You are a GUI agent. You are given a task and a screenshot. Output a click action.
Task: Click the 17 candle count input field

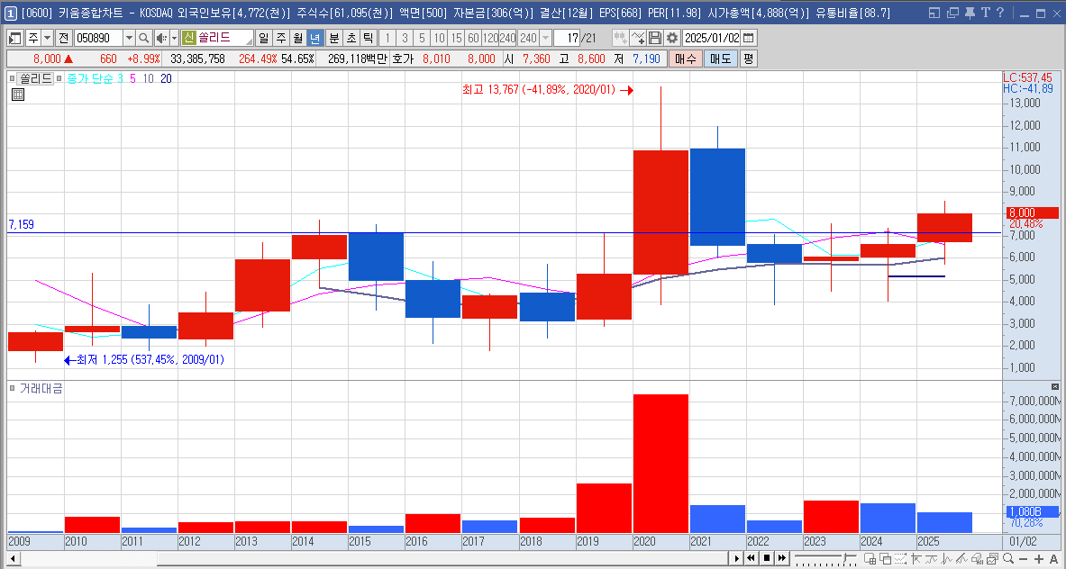pos(566,38)
